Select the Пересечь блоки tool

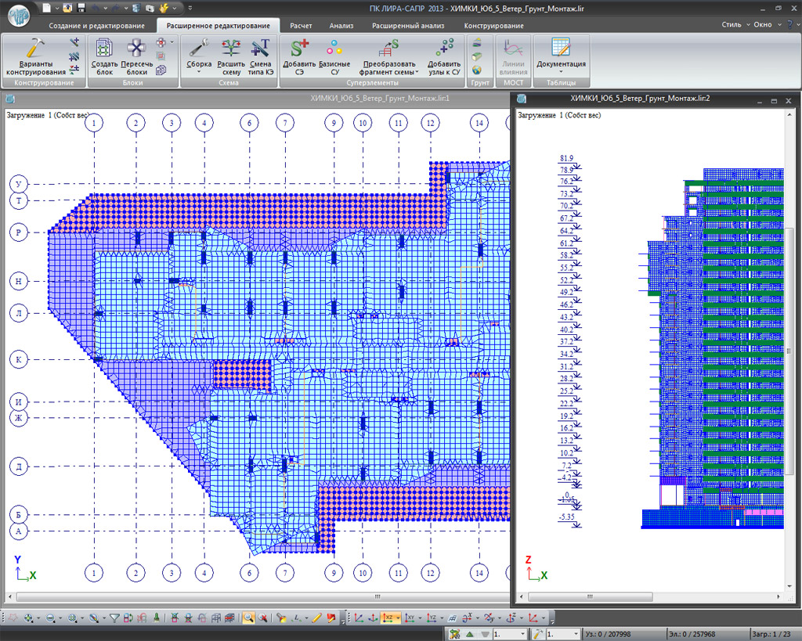coord(137,49)
